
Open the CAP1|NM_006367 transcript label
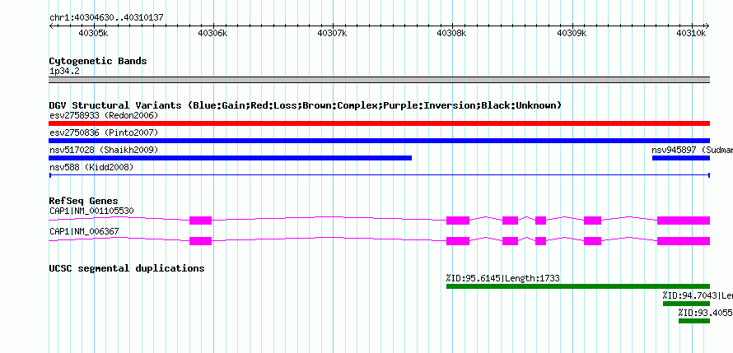[84, 231]
